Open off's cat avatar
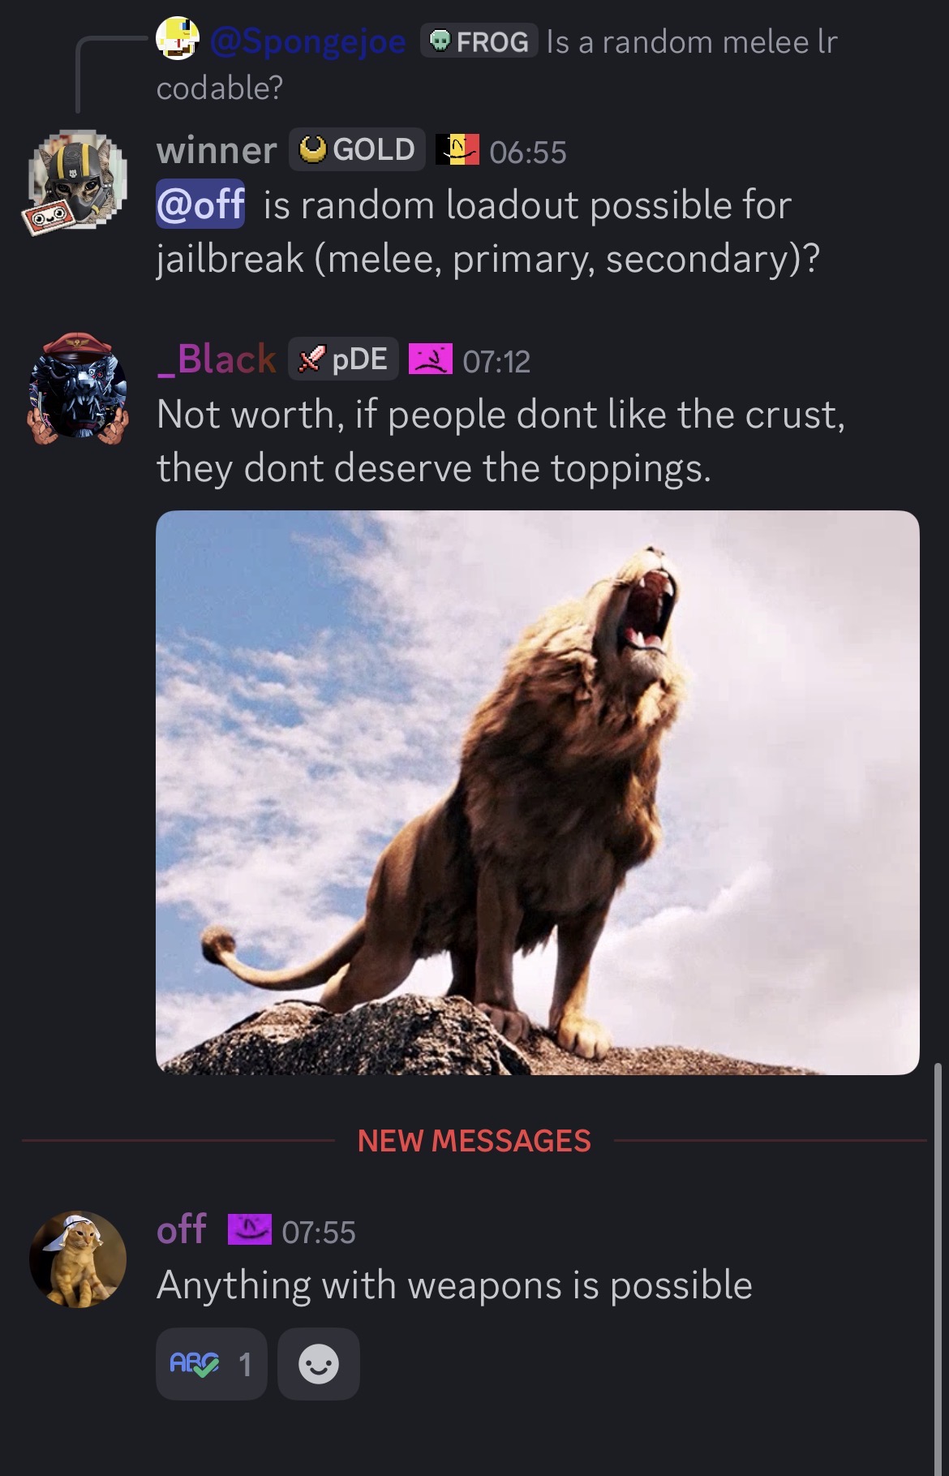This screenshot has width=949, height=1476. [x=78, y=1259]
